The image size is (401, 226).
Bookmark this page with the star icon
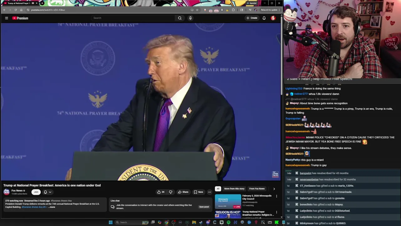click(x=197, y=10)
